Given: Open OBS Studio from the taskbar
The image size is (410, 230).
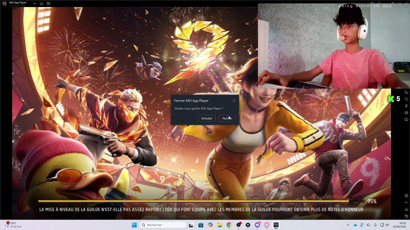Looking at the screenshot, I should (x=238, y=225).
